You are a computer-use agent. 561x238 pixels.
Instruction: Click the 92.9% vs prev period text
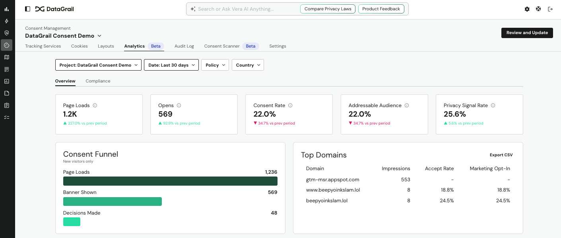[182, 123]
